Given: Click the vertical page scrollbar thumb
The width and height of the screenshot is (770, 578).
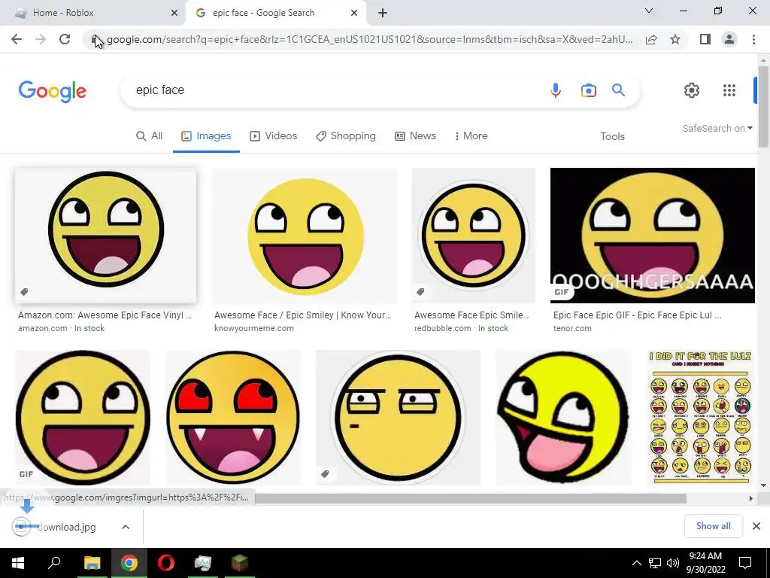Looking at the screenshot, I should pyautogui.click(x=763, y=105).
